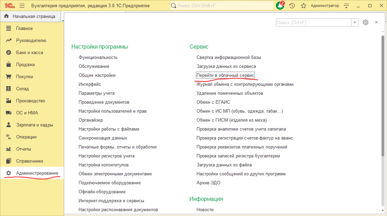
Task: Click the favorites star icon
Action: pyautogui.click(x=303, y=6)
